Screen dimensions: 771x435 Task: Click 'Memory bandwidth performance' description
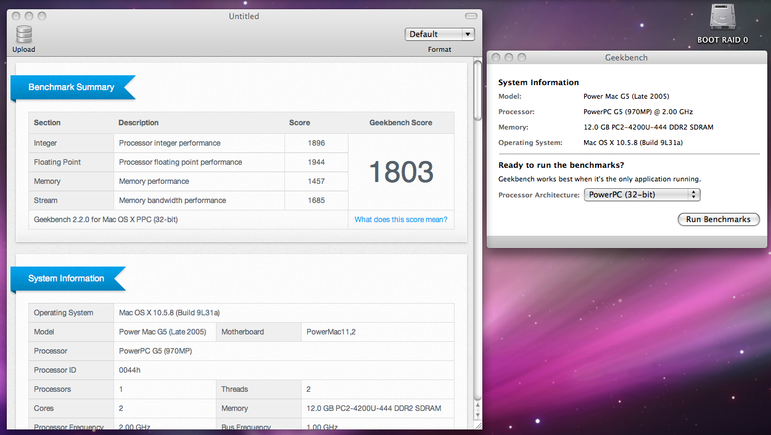tap(173, 201)
